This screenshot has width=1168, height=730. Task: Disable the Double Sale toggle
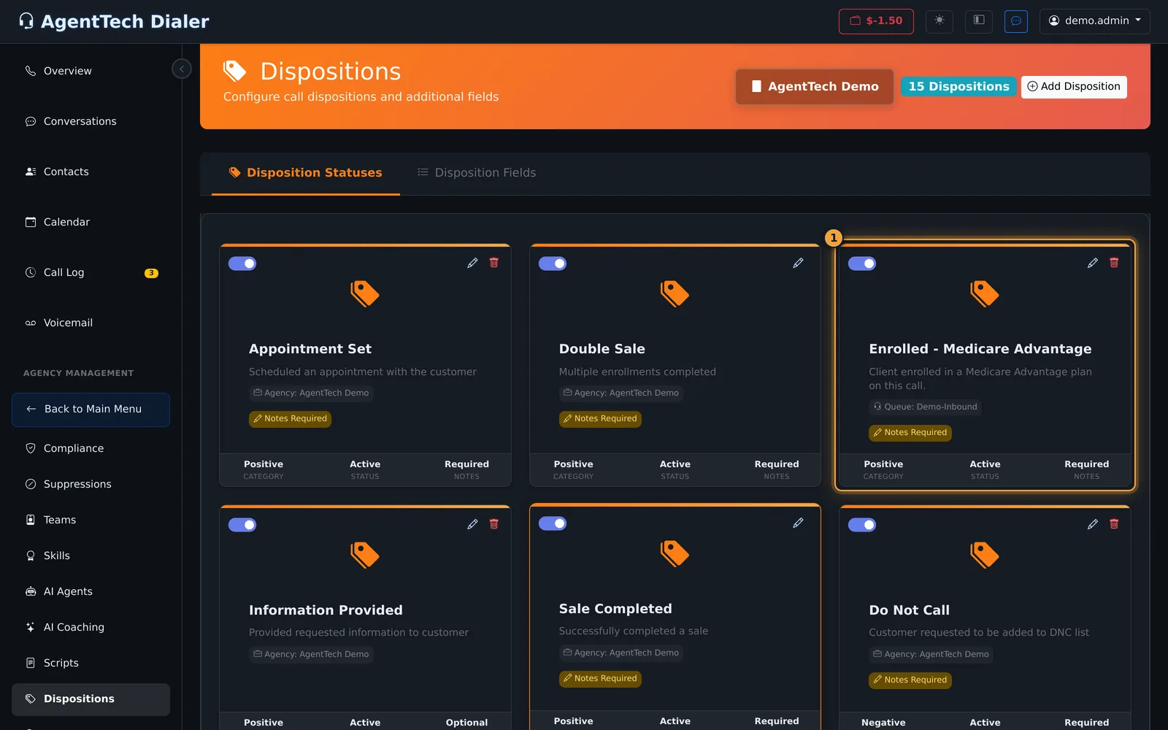[553, 264]
